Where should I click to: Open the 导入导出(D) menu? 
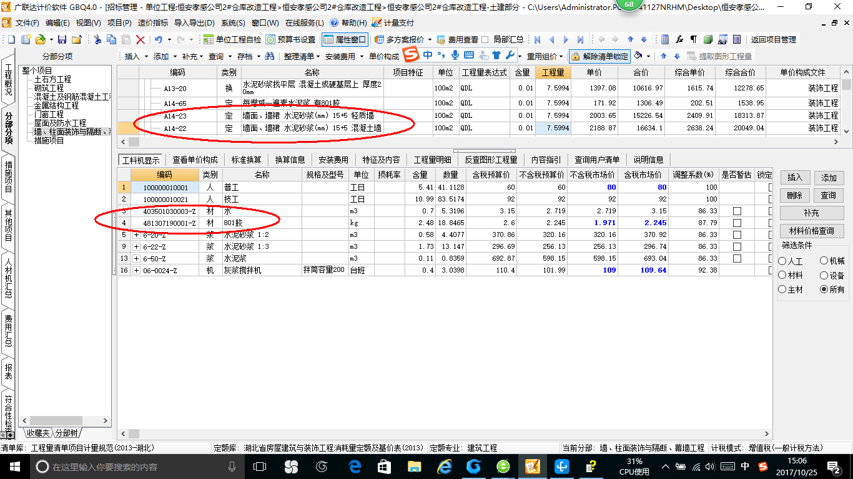tap(194, 22)
